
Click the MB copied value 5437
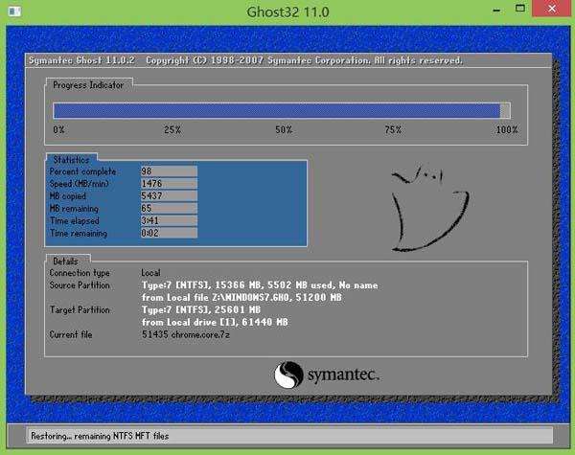click(169, 195)
